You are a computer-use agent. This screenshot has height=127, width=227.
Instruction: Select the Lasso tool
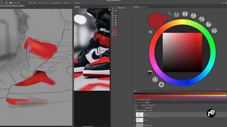113,11
